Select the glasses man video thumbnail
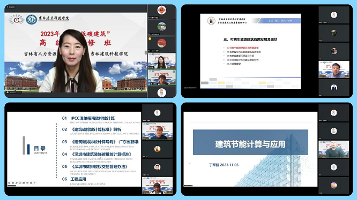 (x=157, y=131)
